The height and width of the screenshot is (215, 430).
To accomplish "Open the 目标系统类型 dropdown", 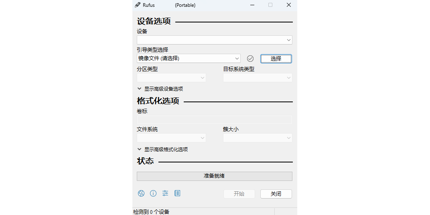I will (258, 77).
